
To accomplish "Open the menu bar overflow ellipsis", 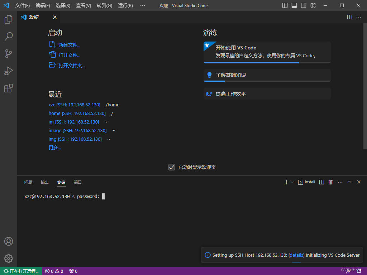I will 142,5.
